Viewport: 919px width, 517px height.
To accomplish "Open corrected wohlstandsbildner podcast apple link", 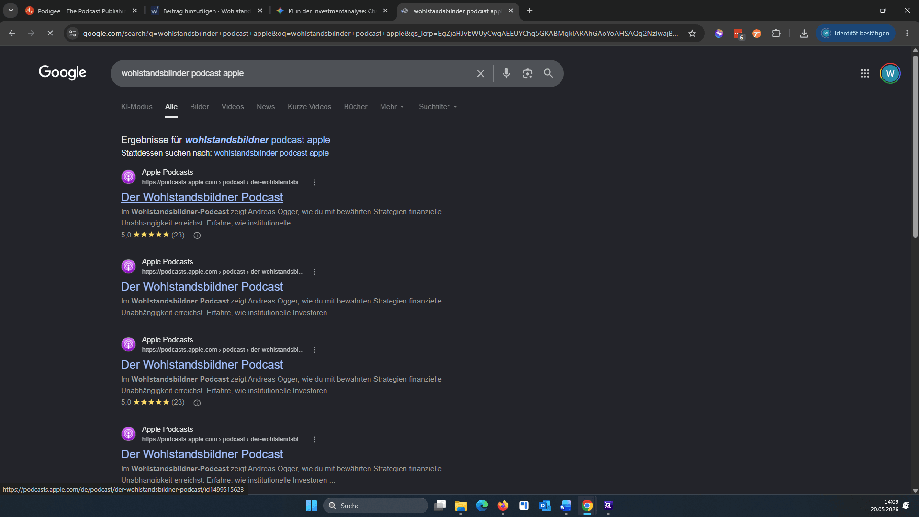I will (x=258, y=140).
